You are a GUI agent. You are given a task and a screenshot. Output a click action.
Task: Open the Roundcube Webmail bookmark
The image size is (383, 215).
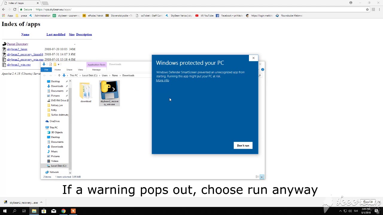pos(289,16)
